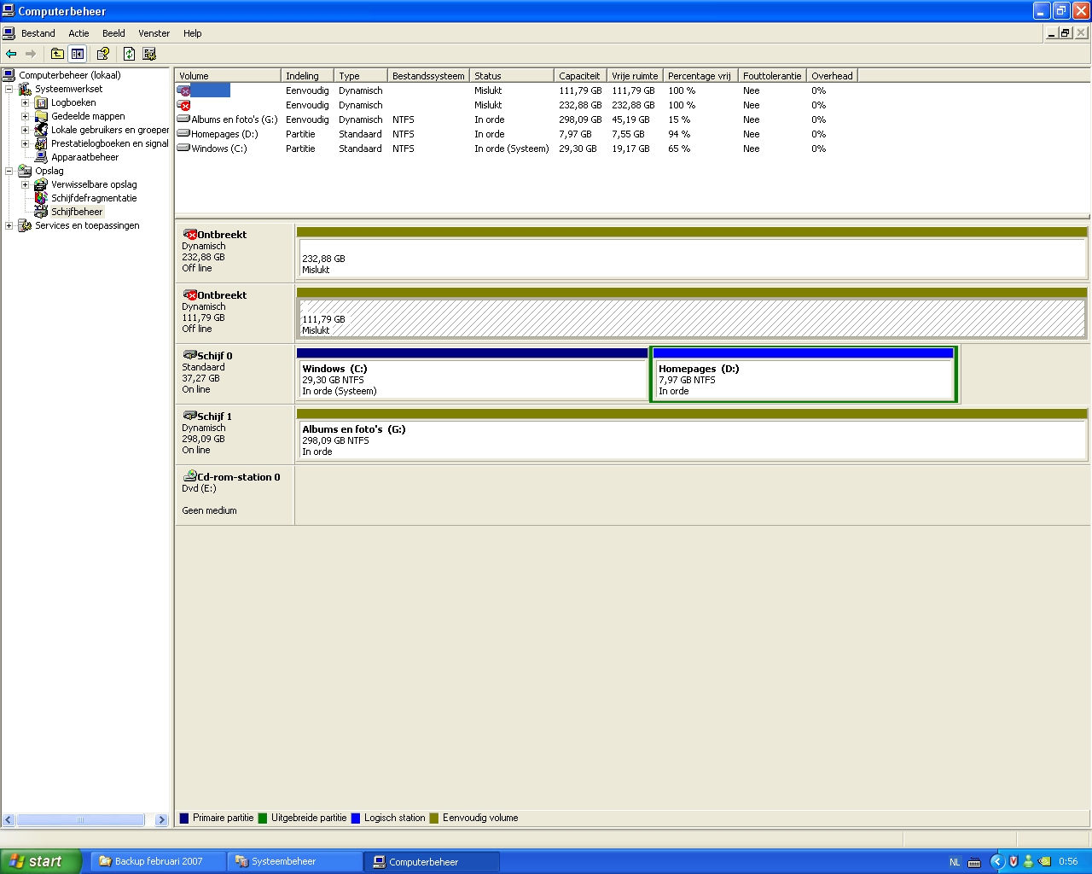Viewport: 1092px width, 874px height.
Task: Click the McAfee shield tray icon
Action: point(1014,861)
